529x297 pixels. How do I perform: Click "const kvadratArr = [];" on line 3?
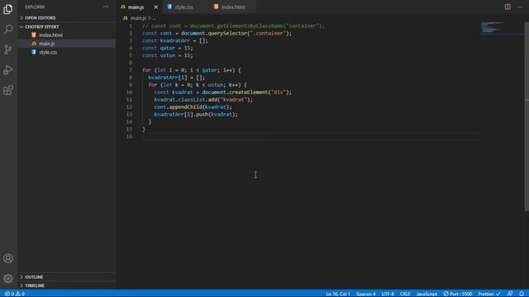[174, 40]
